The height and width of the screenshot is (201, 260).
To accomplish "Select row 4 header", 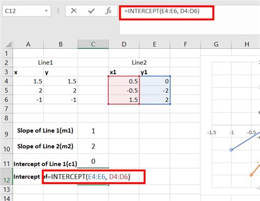I will (7, 81).
